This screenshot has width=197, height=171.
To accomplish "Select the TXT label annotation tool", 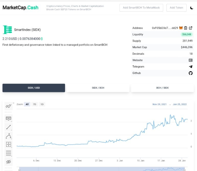I will 8,118.
